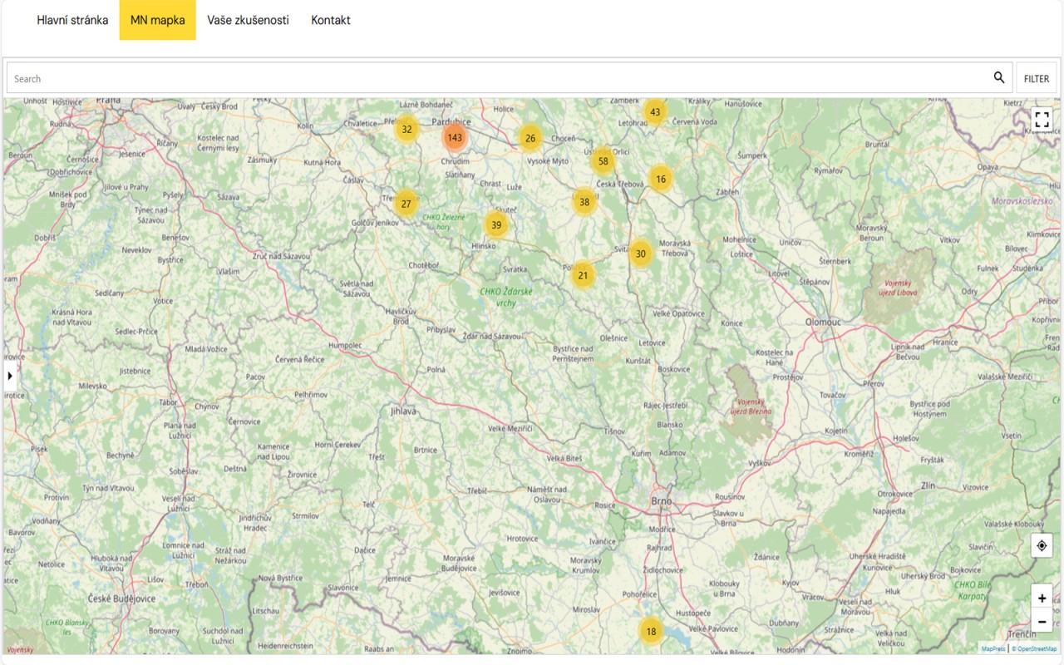
Task: Locate my position on the map
Action: (1042, 545)
